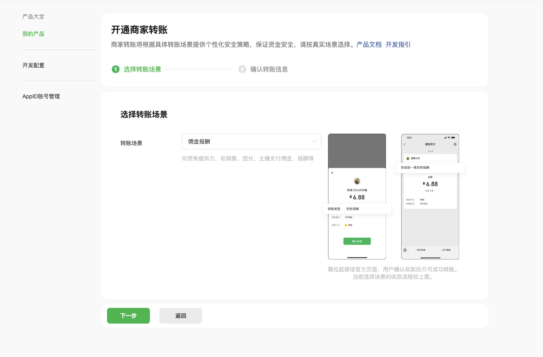Image resolution: width=543 pixels, height=357 pixels.
Task: Click the back arrow in right phone preview
Action: coord(404,144)
